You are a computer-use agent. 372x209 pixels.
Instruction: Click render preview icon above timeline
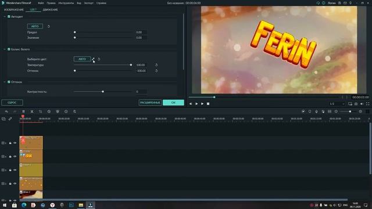(303, 111)
